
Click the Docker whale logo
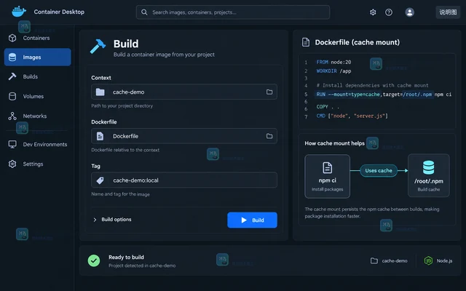(x=19, y=12)
